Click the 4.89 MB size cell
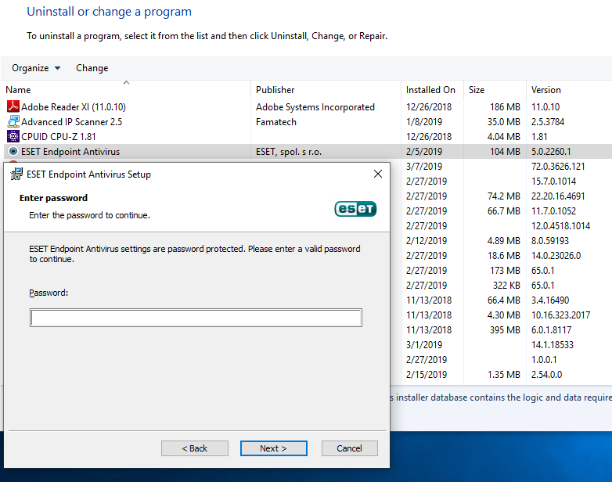The height and width of the screenshot is (482, 612). (x=504, y=240)
